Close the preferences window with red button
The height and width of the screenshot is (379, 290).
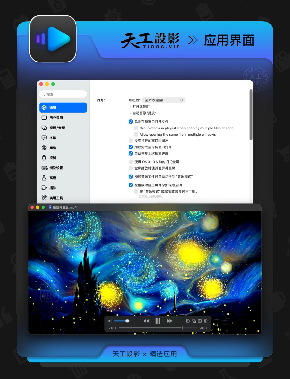41,84
